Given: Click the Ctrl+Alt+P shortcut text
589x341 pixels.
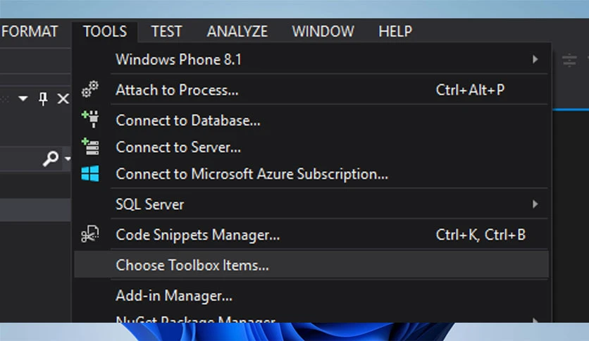Looking at the screenshot, I should click(470, 89).
